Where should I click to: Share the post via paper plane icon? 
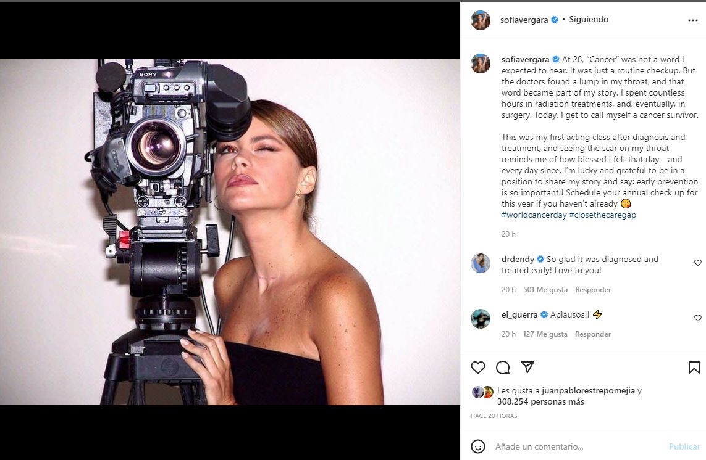527,368
